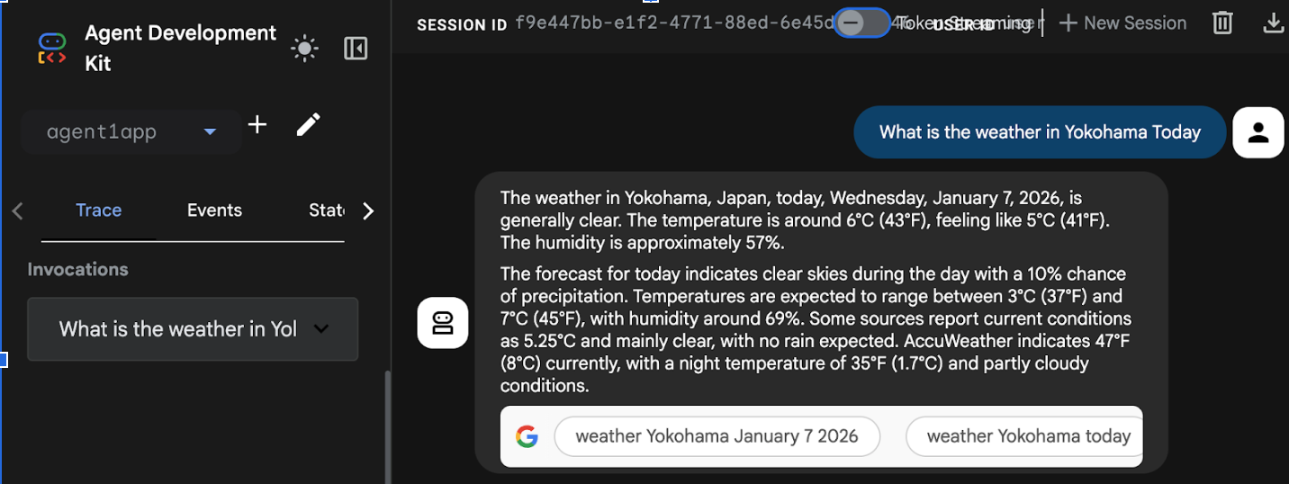
Task: Open the State tab
Action: click(x=326, y=211)
